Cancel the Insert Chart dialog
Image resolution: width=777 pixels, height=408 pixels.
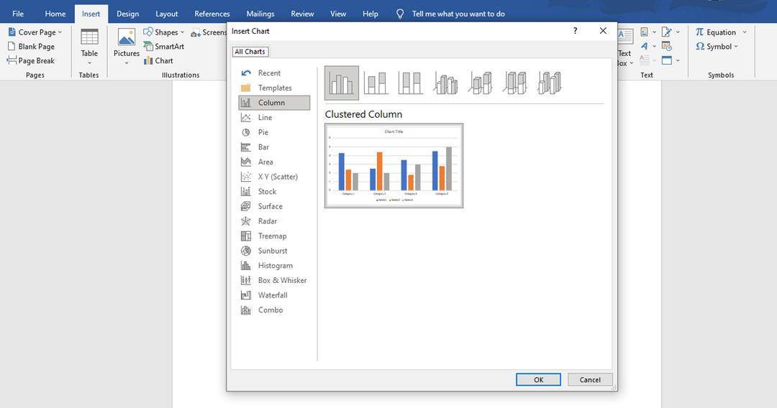pyautogui.click(x=590, y=380)
